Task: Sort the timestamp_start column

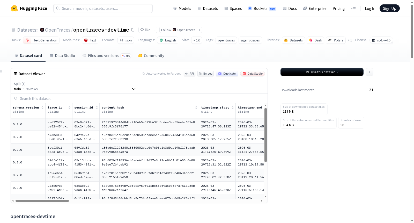Action: pos(233,107)
